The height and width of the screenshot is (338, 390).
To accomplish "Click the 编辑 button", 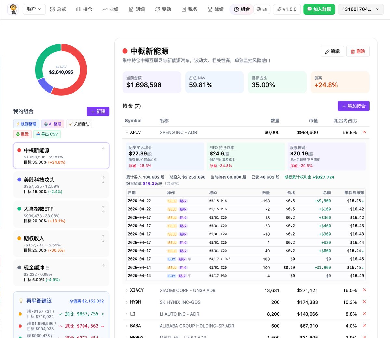I will point(332,51).
